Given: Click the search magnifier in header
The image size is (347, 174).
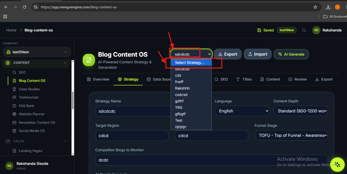Looking at the screenshot, I should click(304, 30).
